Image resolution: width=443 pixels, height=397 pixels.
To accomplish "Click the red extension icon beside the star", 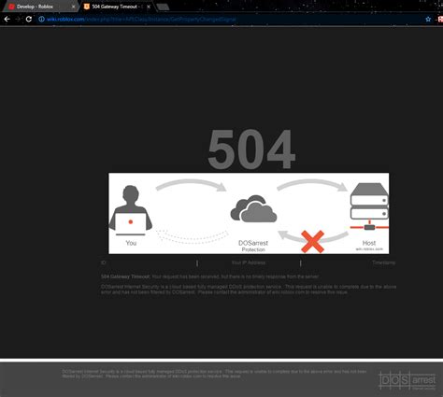I will 440,20.
